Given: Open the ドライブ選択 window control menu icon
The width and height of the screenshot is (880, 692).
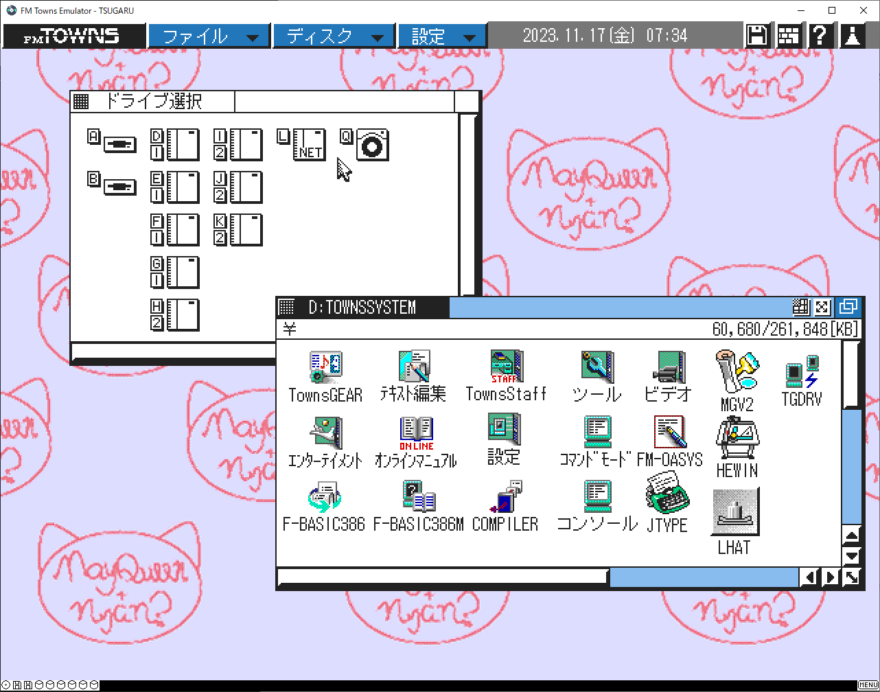Looking at the screenshot, I should click(81, 102).
